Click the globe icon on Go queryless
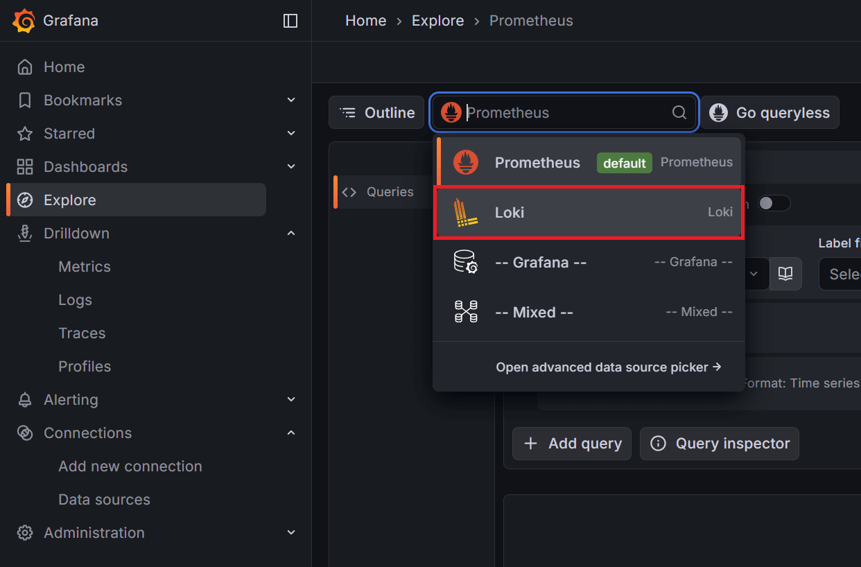Screen dimensions: 861x567 point(718,112)
